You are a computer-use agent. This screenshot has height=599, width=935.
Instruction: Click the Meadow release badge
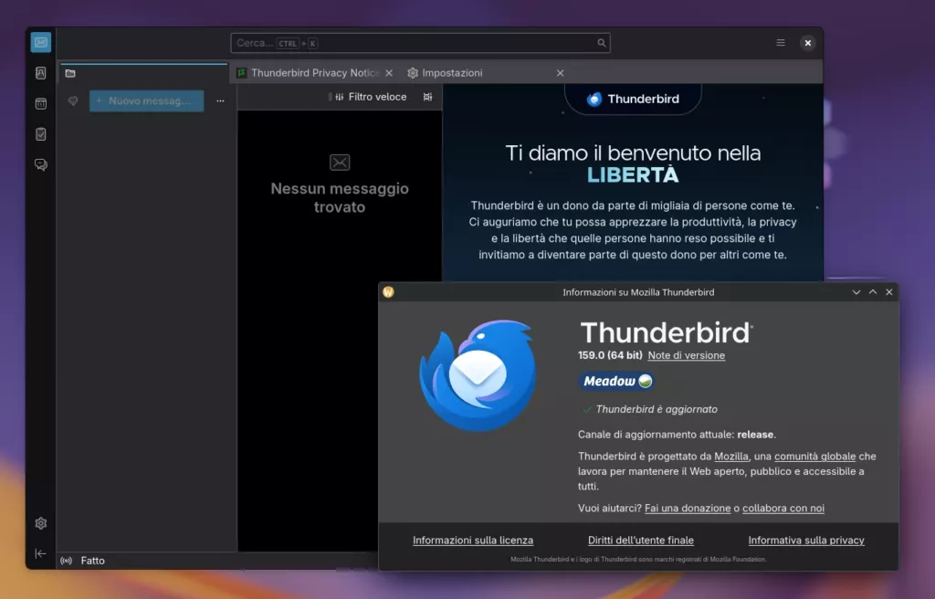(x=616, y=382)
